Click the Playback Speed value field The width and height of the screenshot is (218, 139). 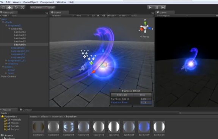point(146,99)
